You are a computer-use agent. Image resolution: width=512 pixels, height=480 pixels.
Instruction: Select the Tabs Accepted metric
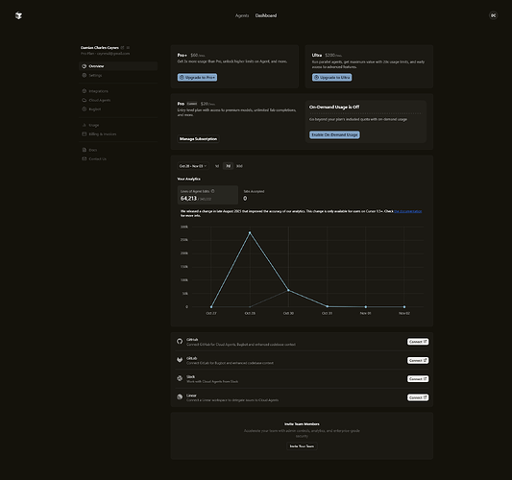[254, 195]
